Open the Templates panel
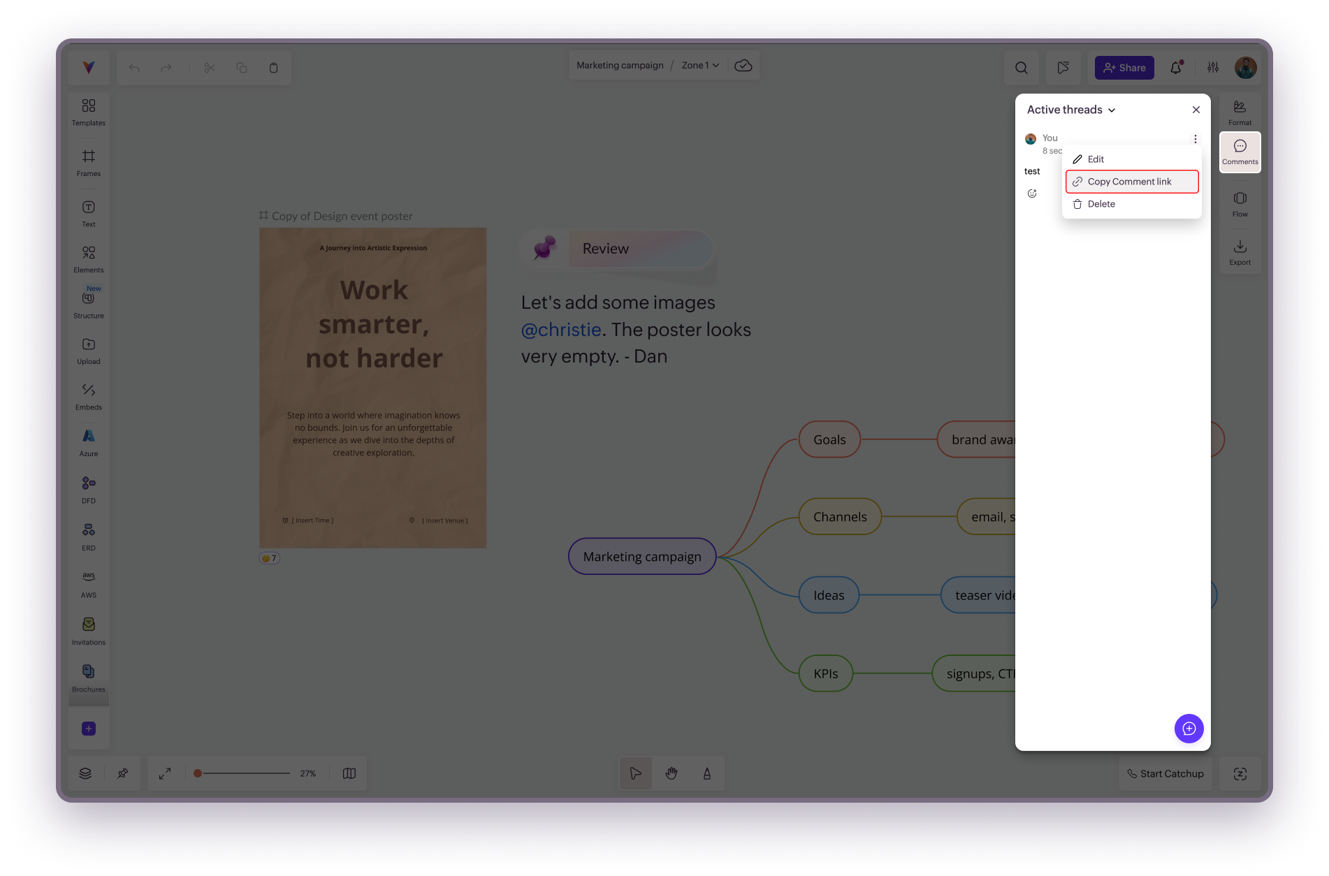 [88, 112]
